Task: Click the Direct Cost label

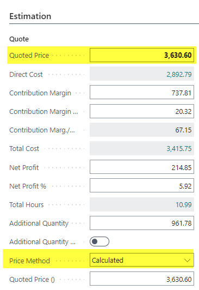Action: [26, 74]
